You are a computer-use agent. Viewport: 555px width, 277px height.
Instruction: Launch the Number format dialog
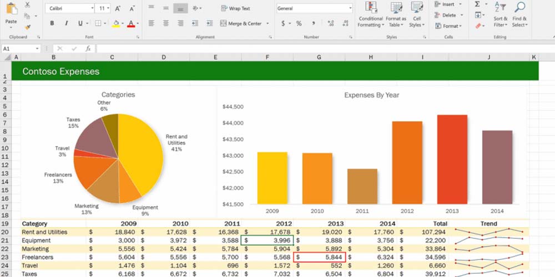351,37
